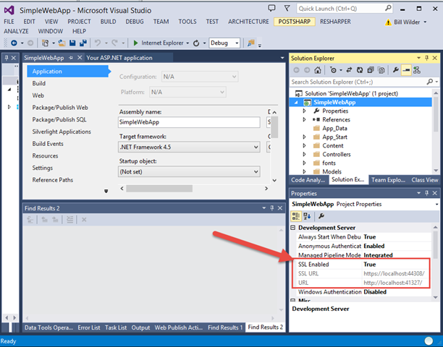Click the Assembly name text field

188,123
